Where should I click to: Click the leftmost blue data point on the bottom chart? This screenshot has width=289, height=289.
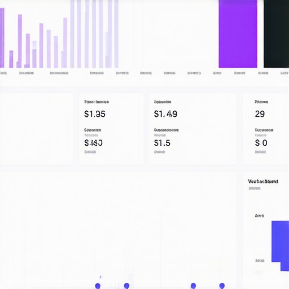(98, 286)
